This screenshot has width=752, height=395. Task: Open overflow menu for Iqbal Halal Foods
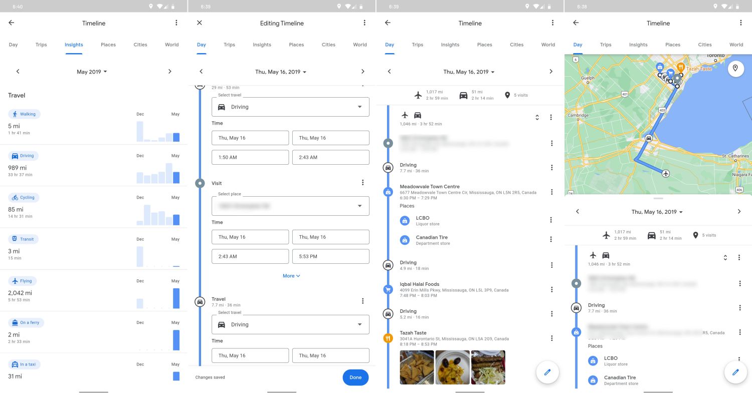coord(551,290)
